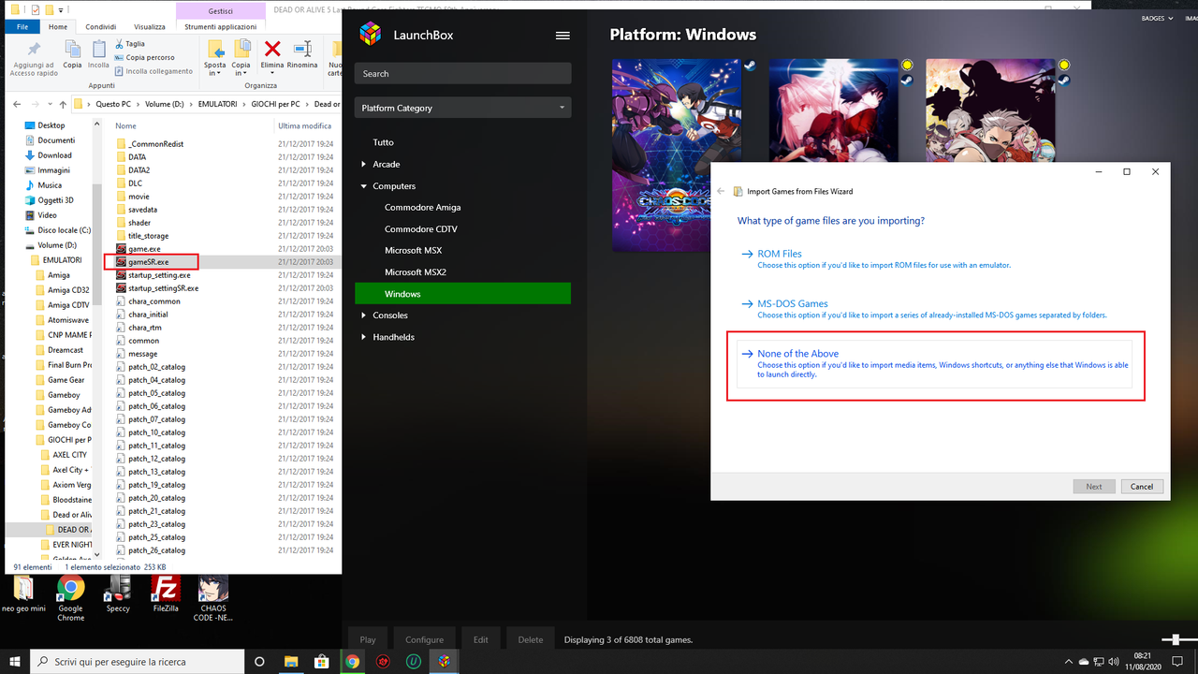Viewport: 1198px width, 674px height.
Task: Open the BADGES dropdown in LaunchBox
Action: coord(1157,19)
